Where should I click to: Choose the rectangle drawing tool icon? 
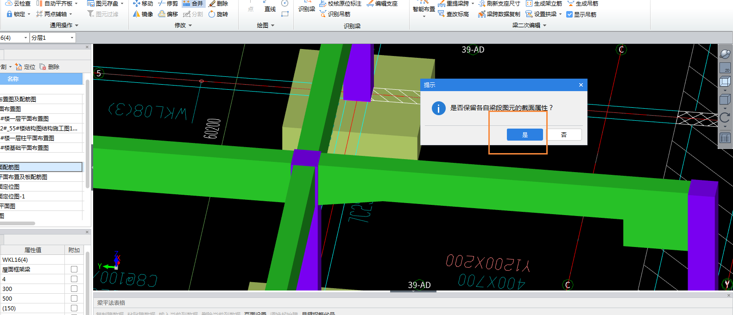click(x=285, y=14)
